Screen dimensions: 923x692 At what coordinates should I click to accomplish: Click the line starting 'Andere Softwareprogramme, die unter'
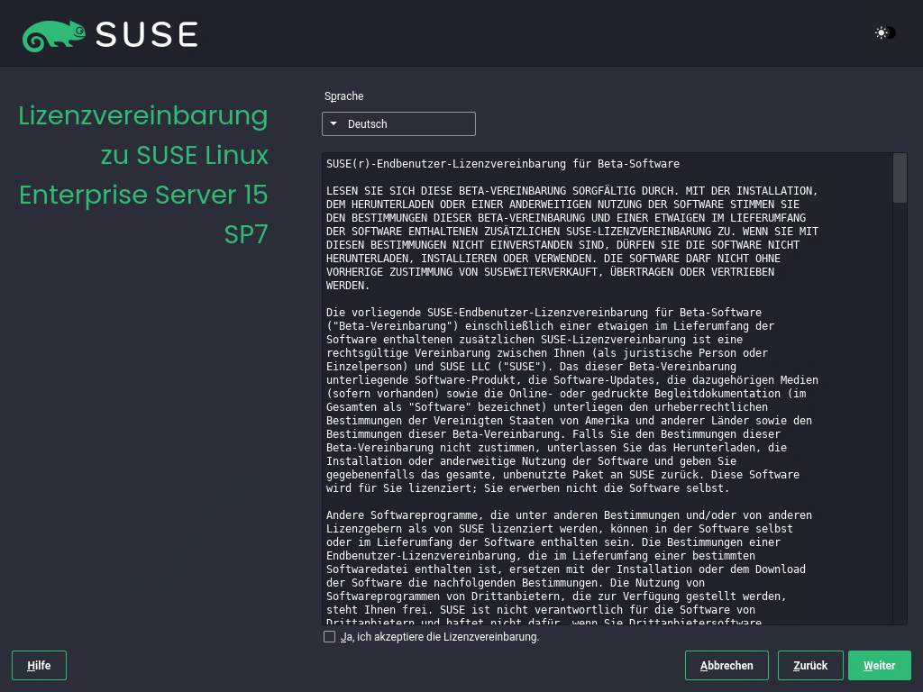570,514
